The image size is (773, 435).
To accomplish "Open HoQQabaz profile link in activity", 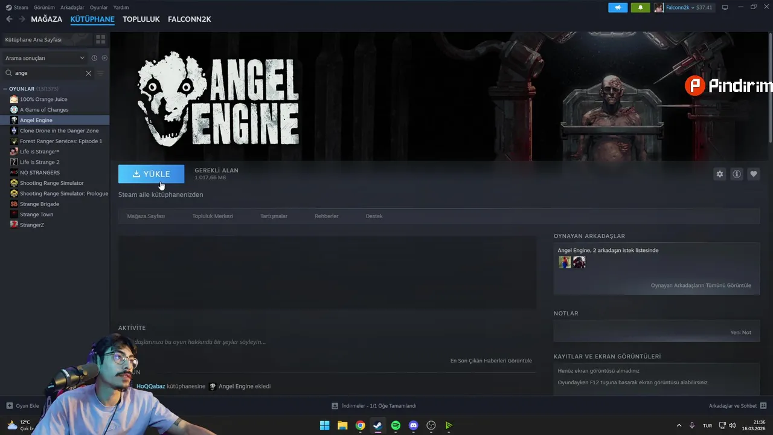I will pos(150,386).
